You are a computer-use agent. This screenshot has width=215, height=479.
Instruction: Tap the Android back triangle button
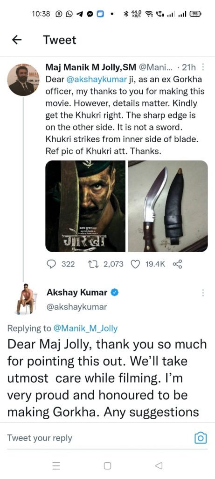(x=159, y=465)
